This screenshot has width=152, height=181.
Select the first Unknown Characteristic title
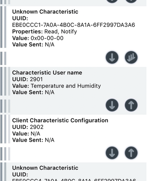[45, 12]
